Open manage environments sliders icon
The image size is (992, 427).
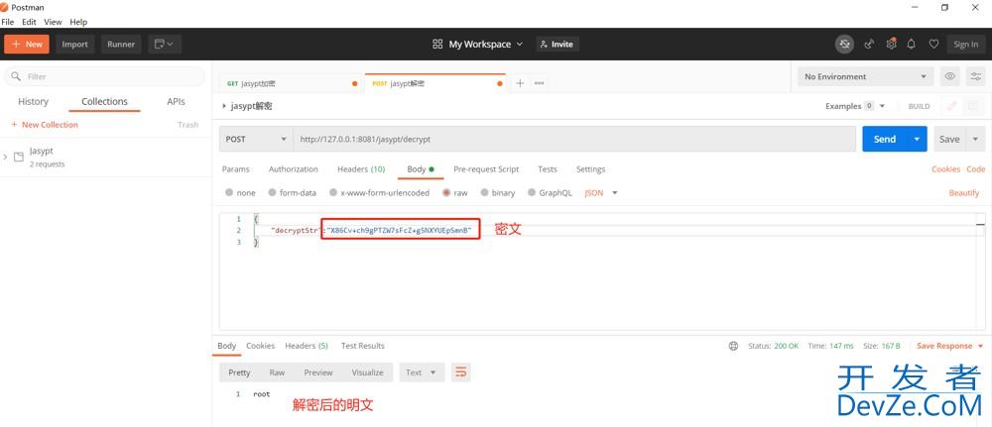976,76
